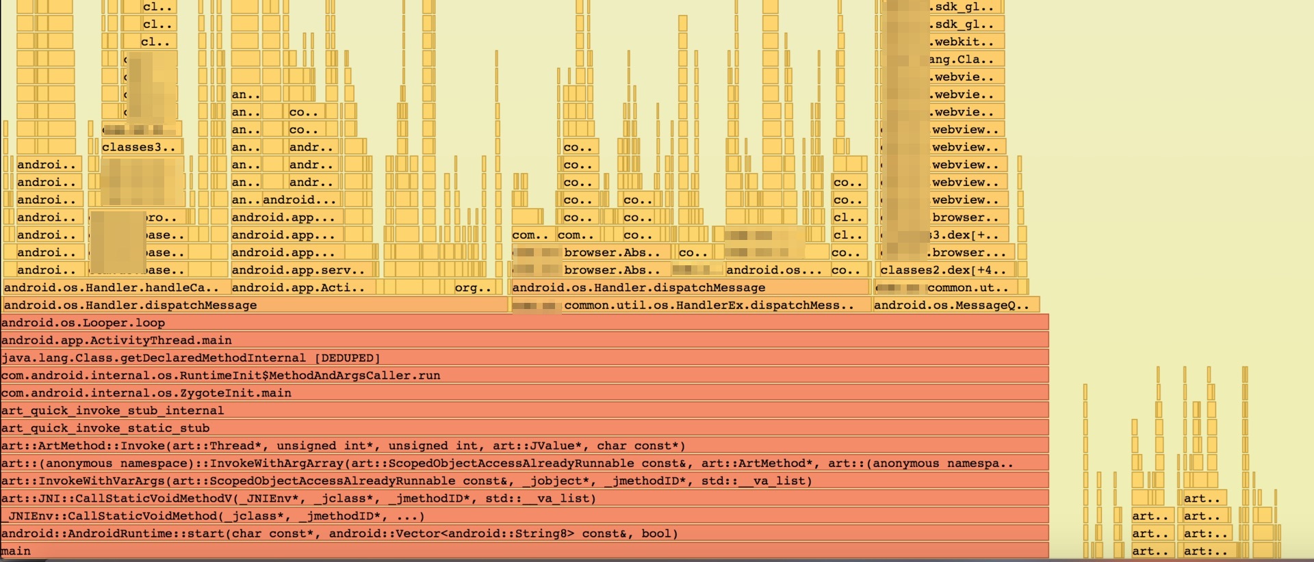
Task: Click the art::InvokeWithVarArgs frame
Action: (524, 481)
